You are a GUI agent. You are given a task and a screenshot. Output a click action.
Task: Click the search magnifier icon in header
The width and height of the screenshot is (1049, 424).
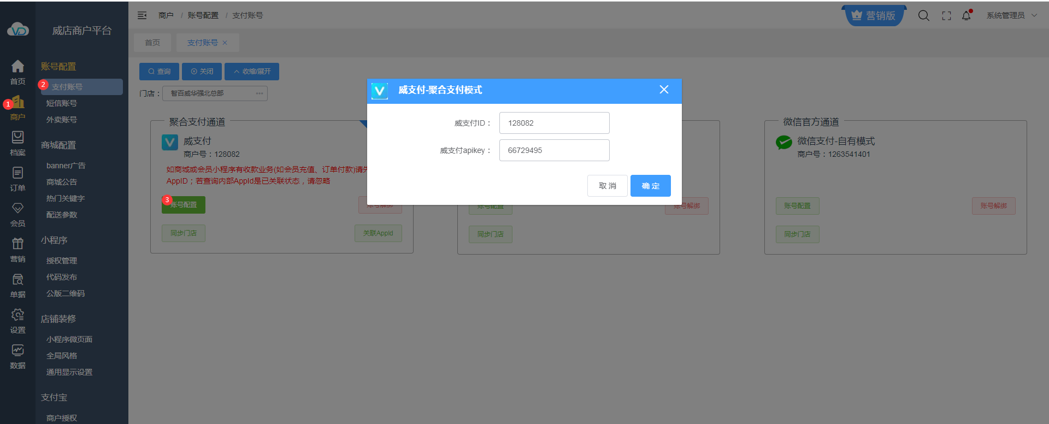pos(923,15)
